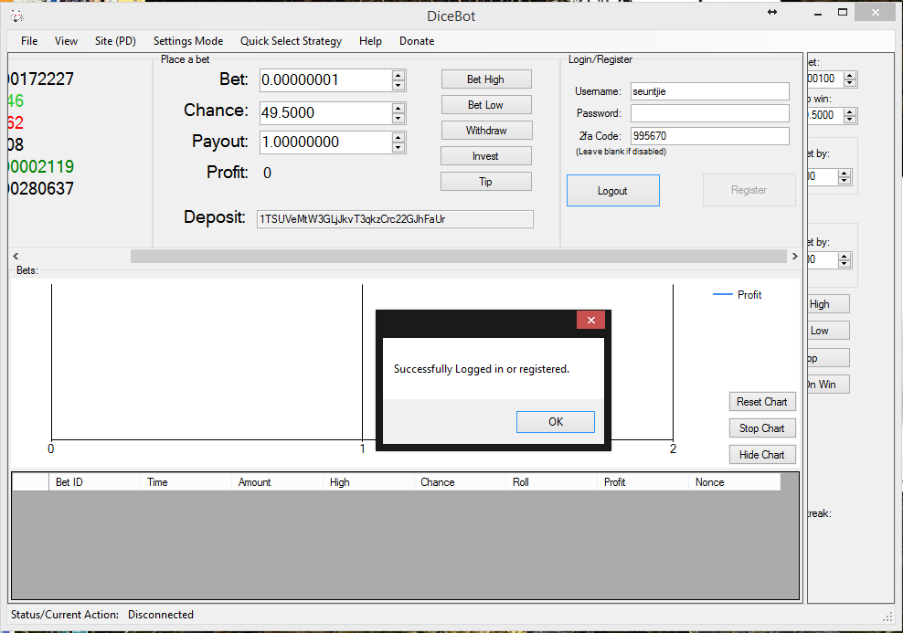Open the Site (PD) menu
The width and height of the screenshot is (903, 633).
pyautogui.click(x=115, y=41)
